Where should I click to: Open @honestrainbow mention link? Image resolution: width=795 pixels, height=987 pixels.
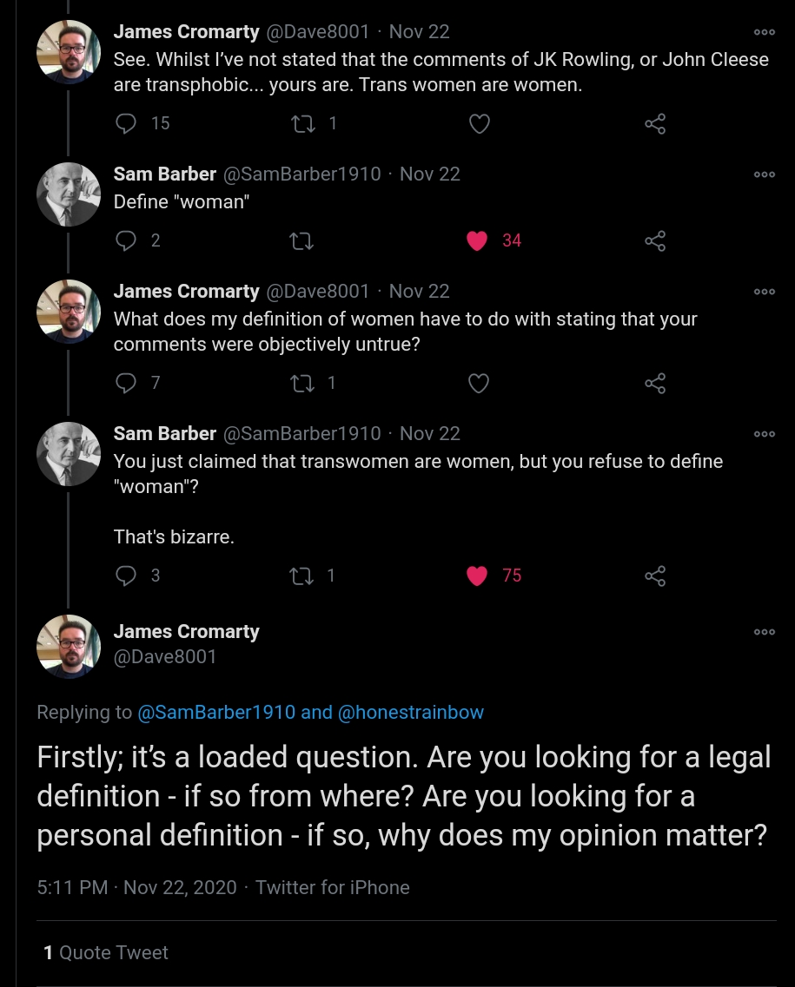tap(410, 713)
